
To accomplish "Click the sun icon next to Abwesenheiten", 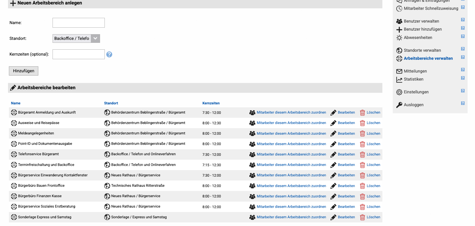I will [x=399, y=38].
